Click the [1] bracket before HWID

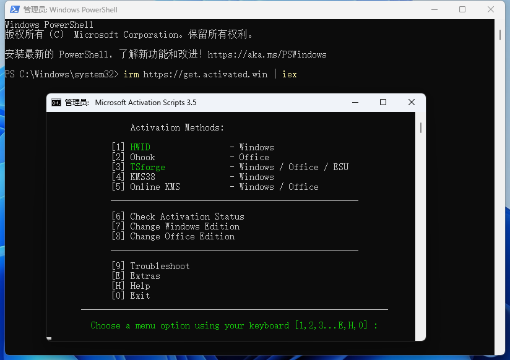pyautogui.click(x=118, y=147)
